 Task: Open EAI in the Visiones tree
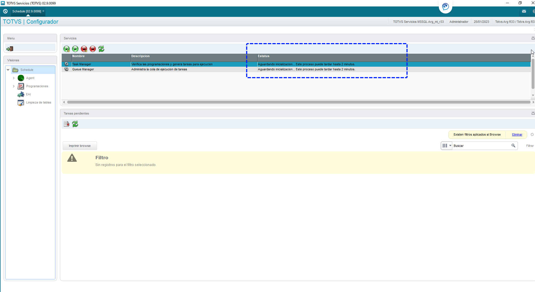tap(28, 94)
